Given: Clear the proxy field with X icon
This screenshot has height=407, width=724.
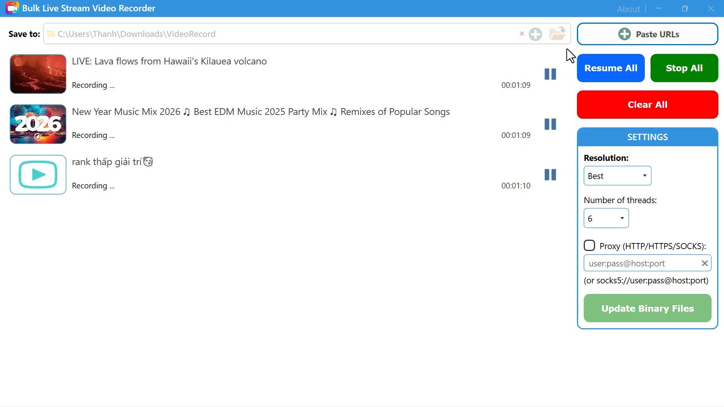Looking at the screenshot, I should coord(704,263).
